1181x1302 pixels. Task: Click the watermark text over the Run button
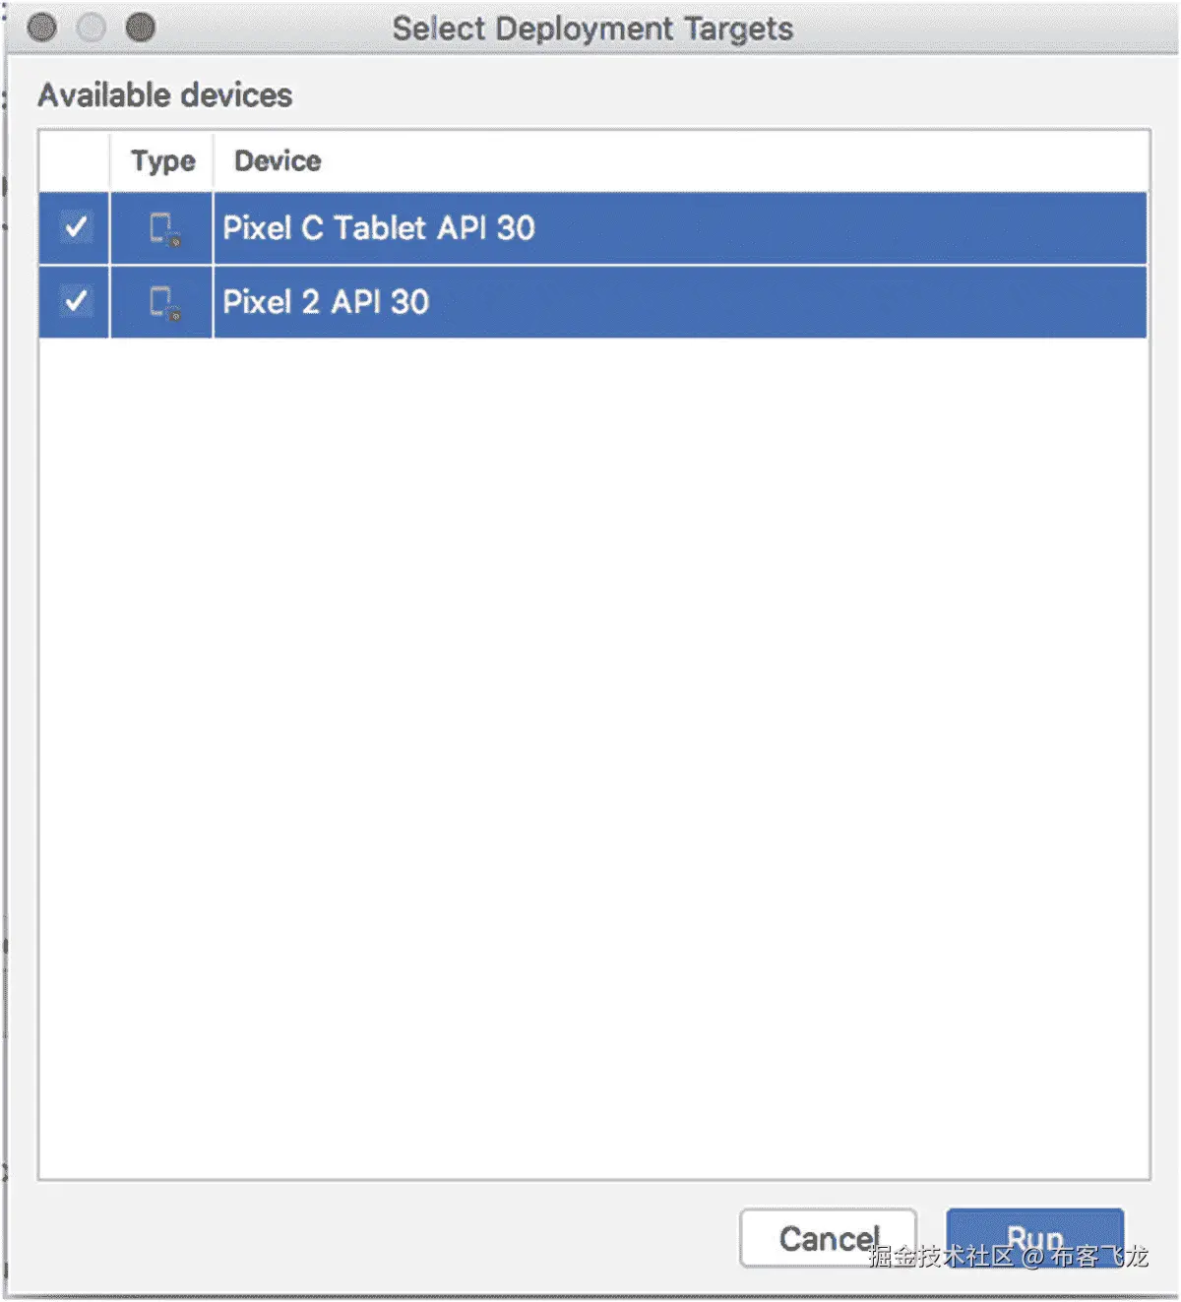[x=1009, y=1256]
